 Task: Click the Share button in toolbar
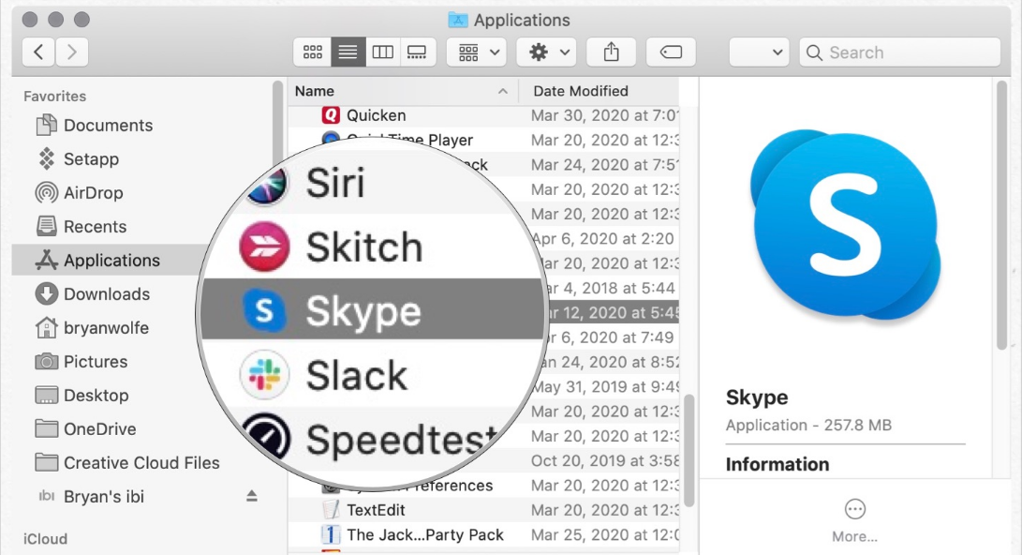612,52
